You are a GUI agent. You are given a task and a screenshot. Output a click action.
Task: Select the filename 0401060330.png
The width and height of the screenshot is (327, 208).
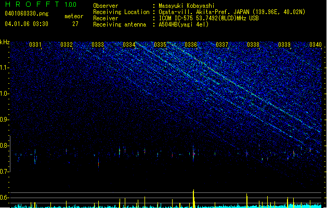click(27, 14)
